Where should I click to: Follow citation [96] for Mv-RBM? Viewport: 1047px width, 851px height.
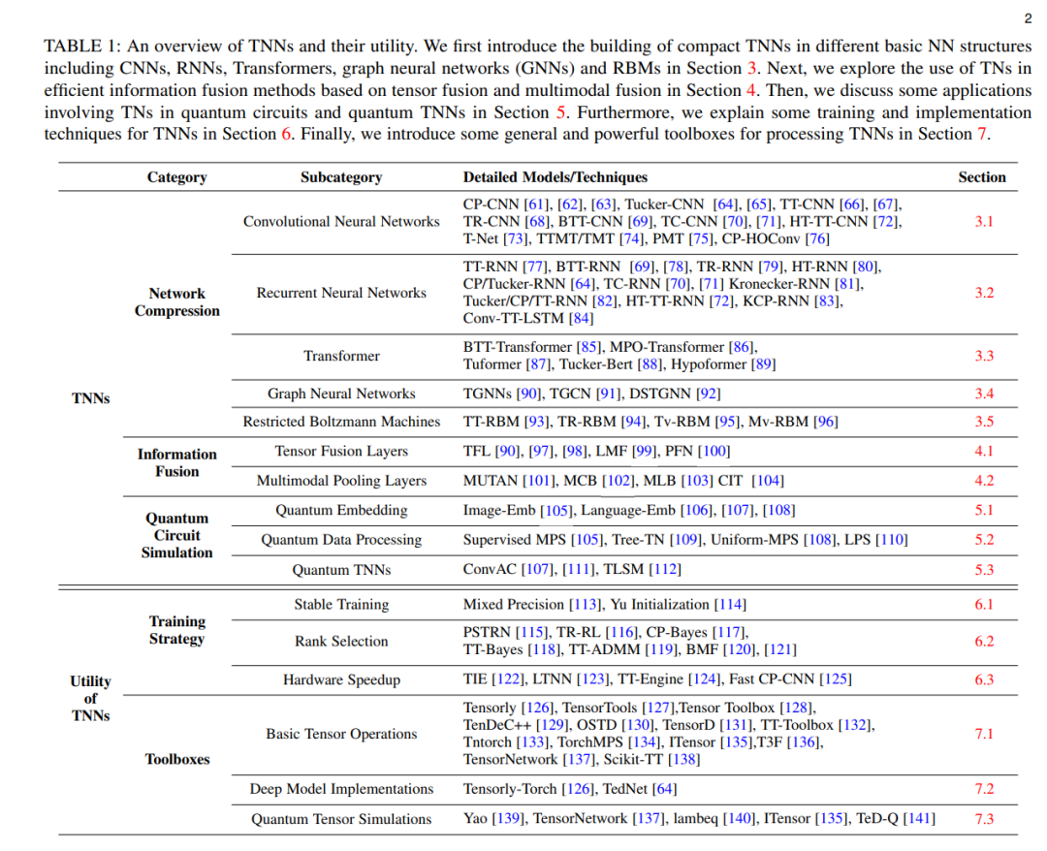[x=825, y=422]
